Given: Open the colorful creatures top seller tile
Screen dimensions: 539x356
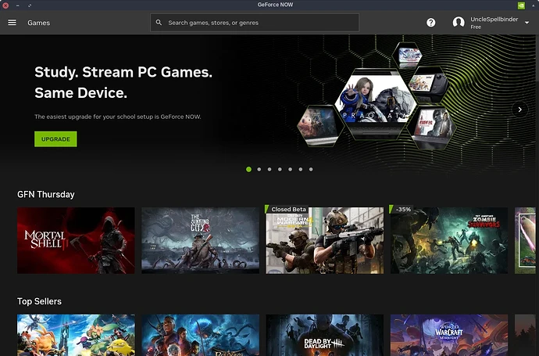Looking at the screenshot, I should pyautogui.click(x=76, y=335).
